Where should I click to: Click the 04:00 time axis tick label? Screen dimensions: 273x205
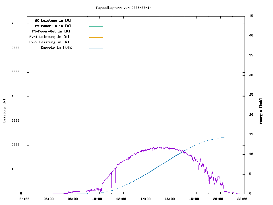click(24, 199)
